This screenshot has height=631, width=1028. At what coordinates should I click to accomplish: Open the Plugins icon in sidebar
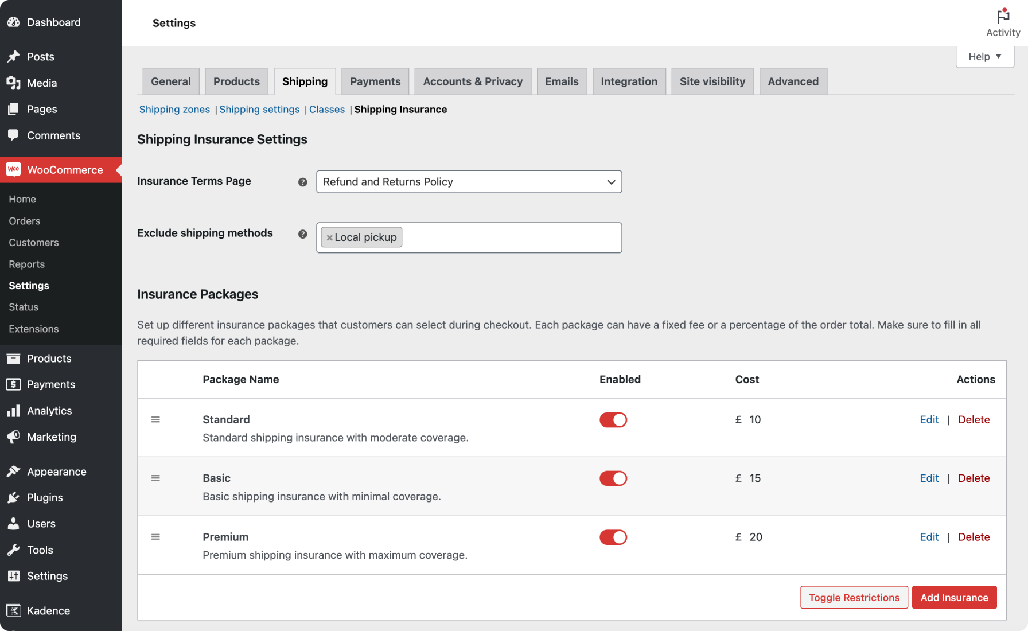tap(14, 497)
